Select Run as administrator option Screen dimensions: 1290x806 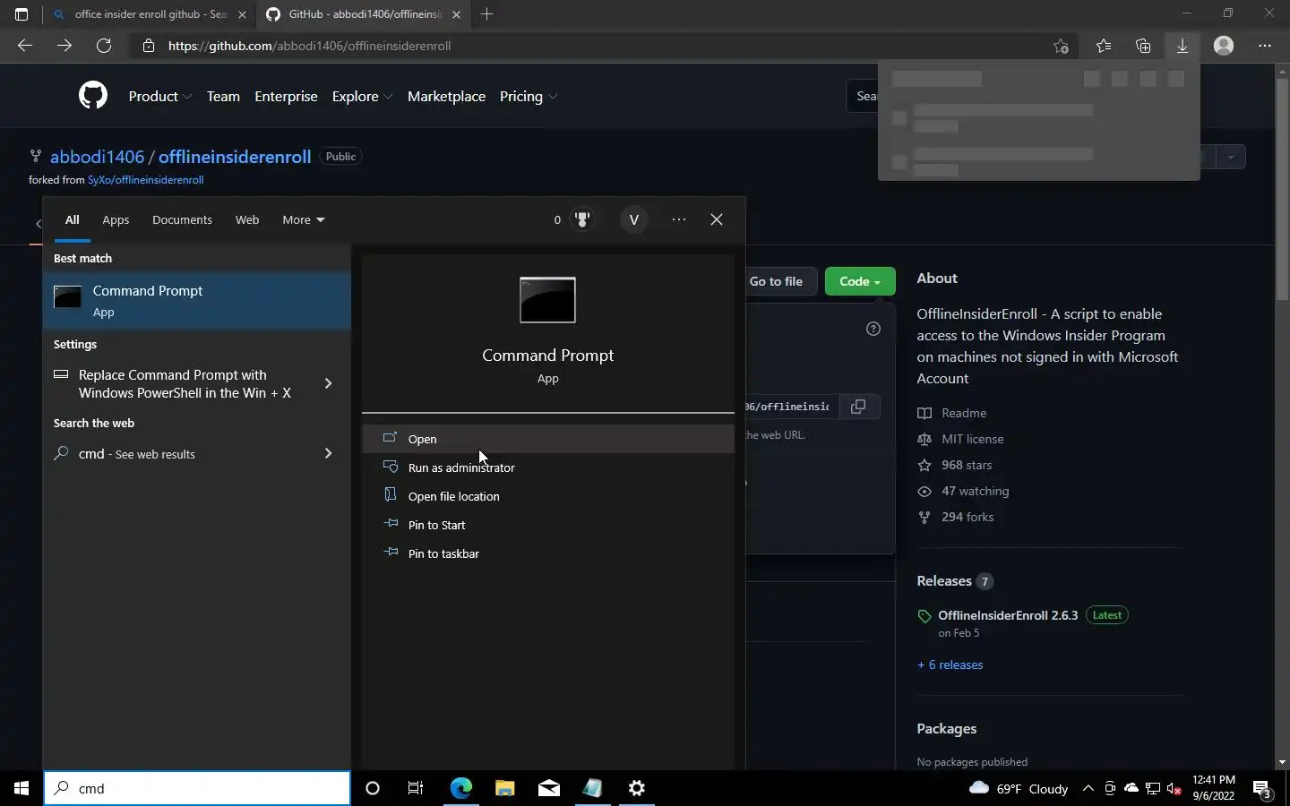coord(547,467)
